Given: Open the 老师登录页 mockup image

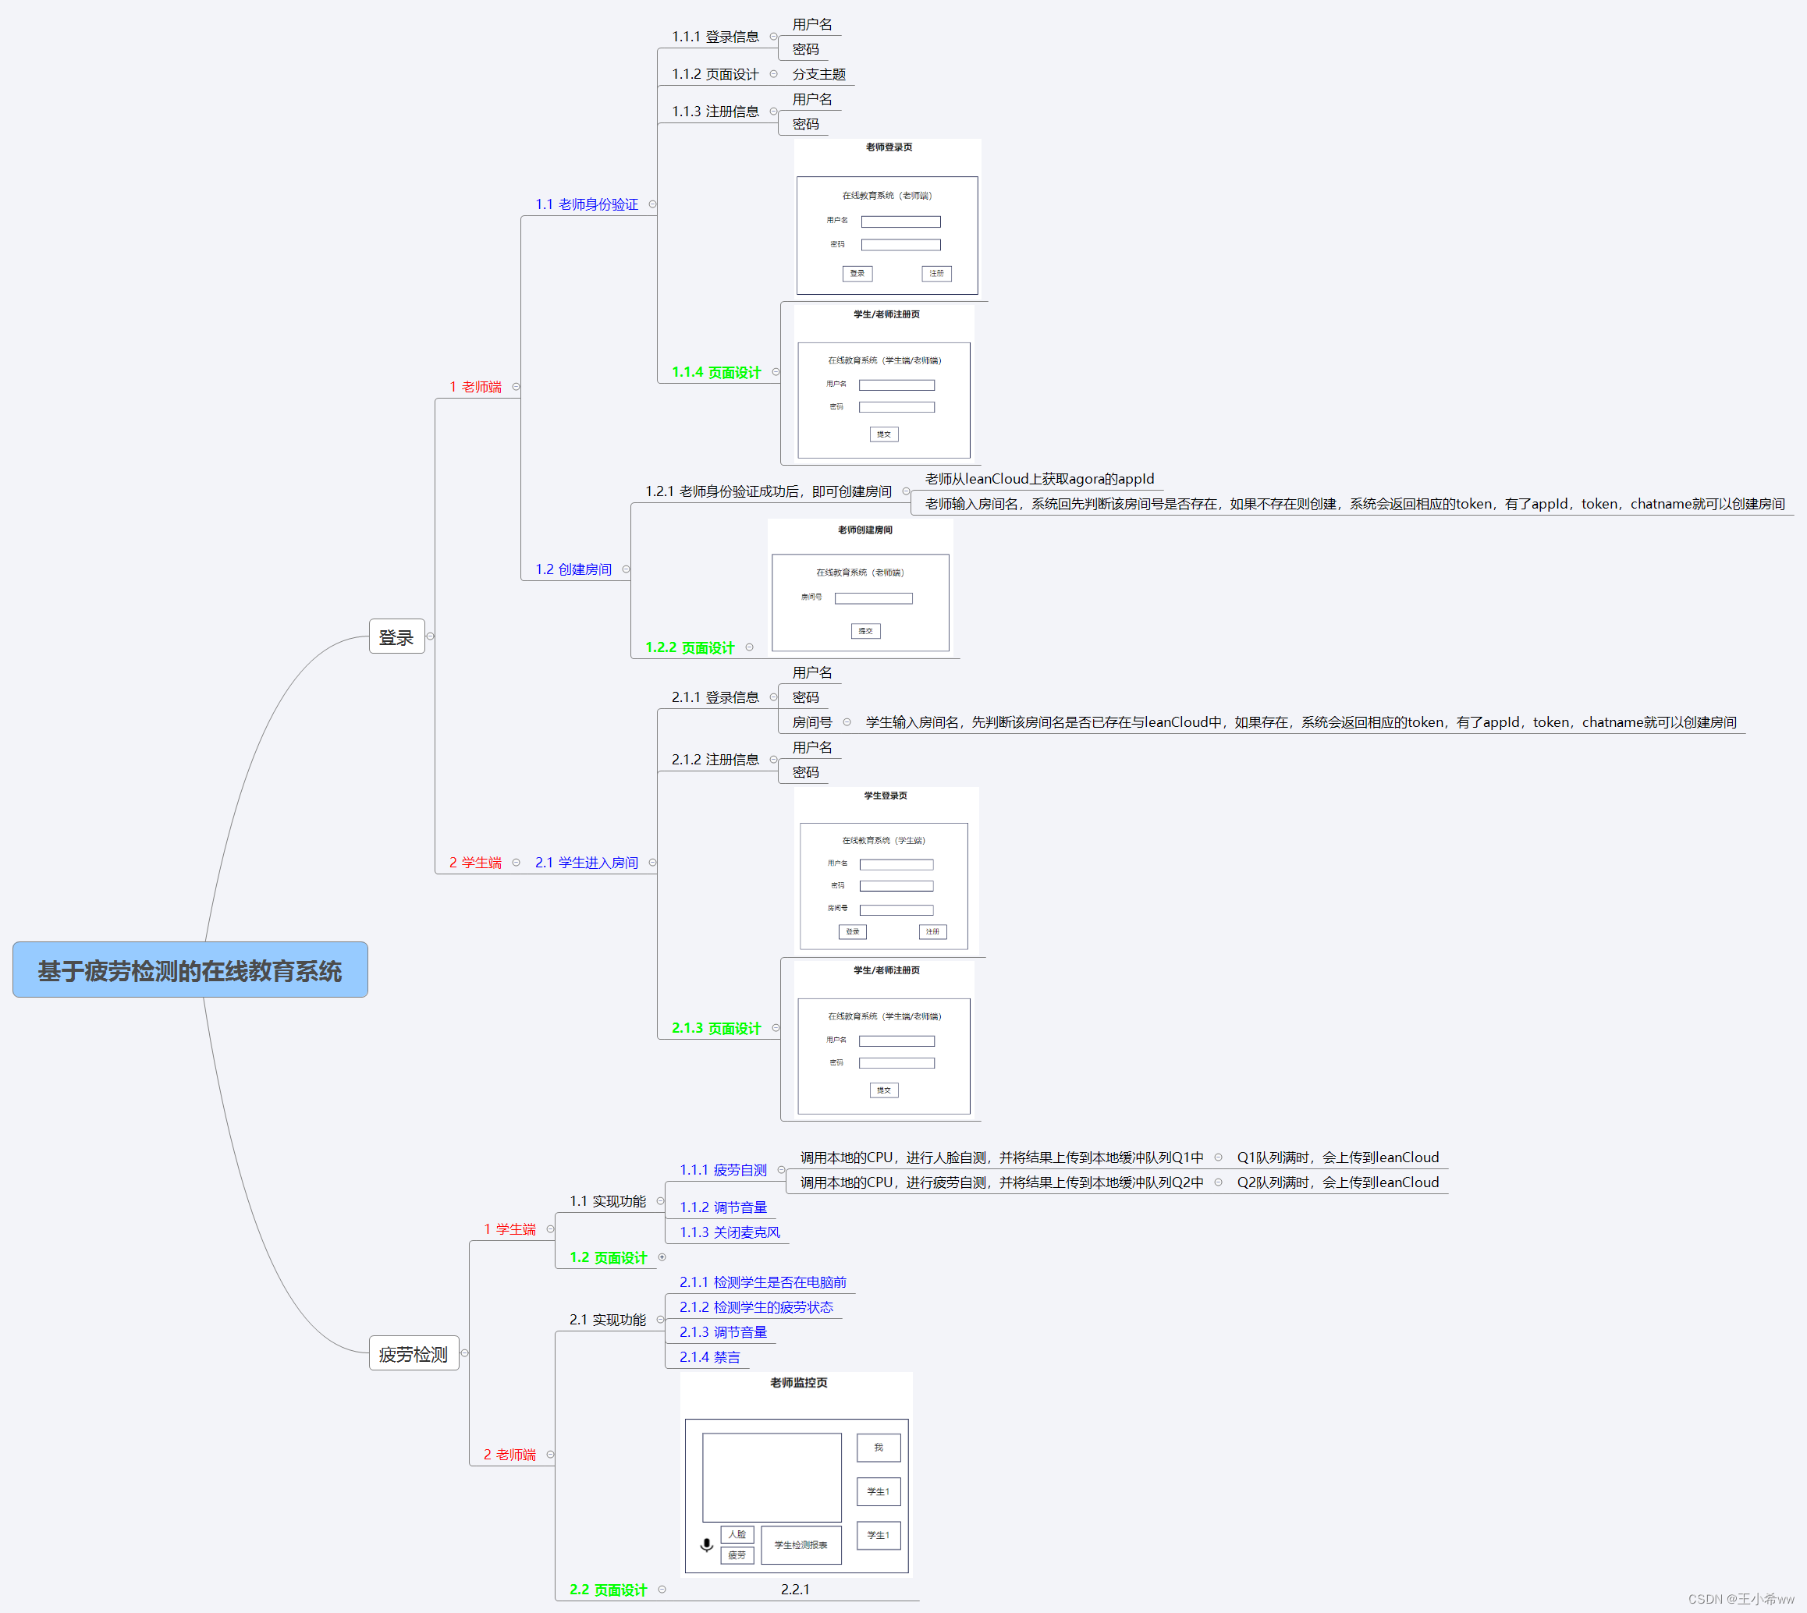Looking at the screenshot, I should point(888,219).
